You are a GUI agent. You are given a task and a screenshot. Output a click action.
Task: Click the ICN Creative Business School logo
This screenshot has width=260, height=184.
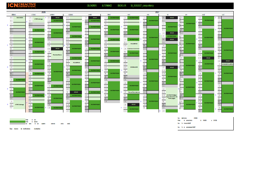(21, 6)
